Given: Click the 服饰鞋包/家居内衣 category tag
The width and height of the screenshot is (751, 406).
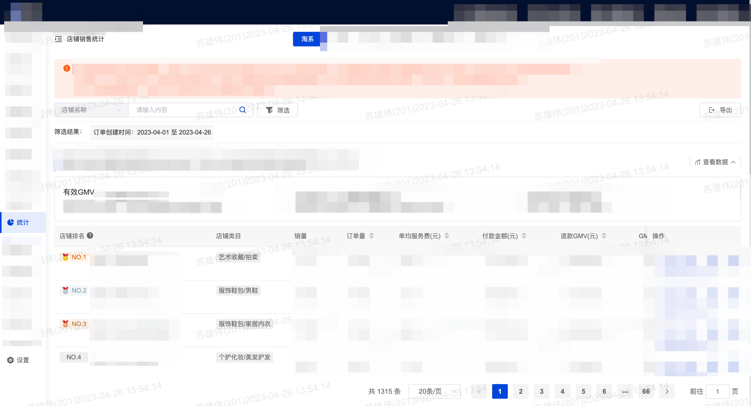Looking at the screenshot, I should coord(244,324).
